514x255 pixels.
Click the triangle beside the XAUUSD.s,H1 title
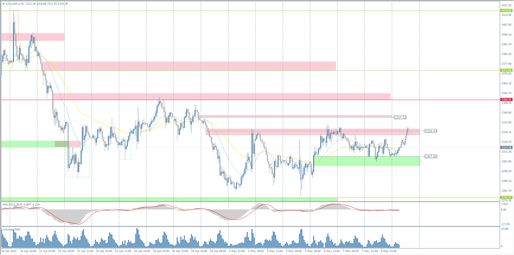(x=3, y=4)
